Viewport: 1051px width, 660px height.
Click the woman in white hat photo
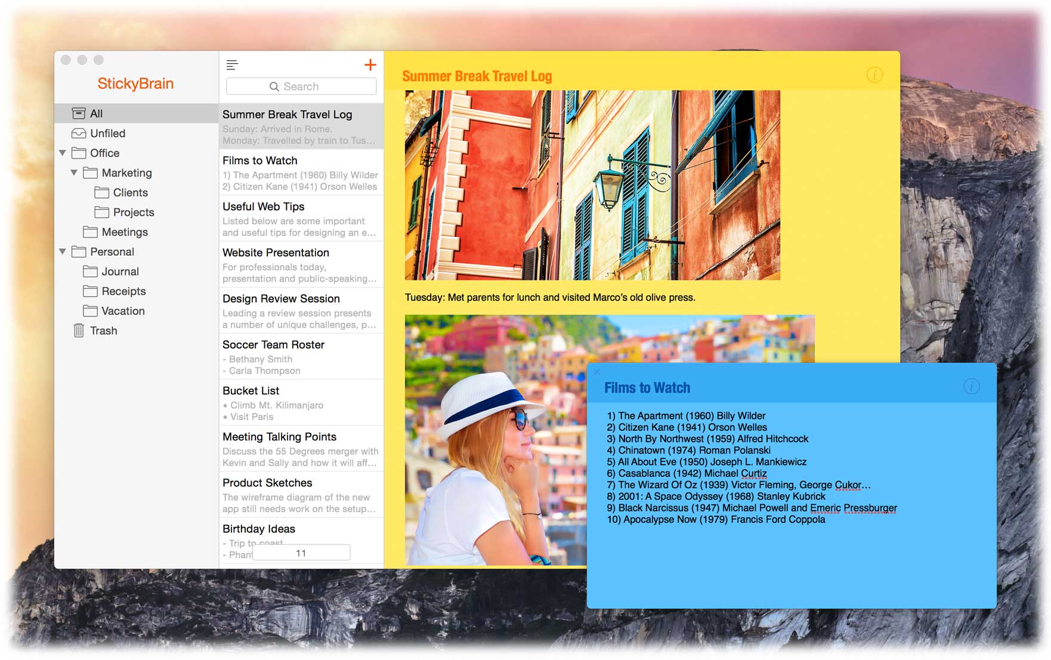point(496,440)
